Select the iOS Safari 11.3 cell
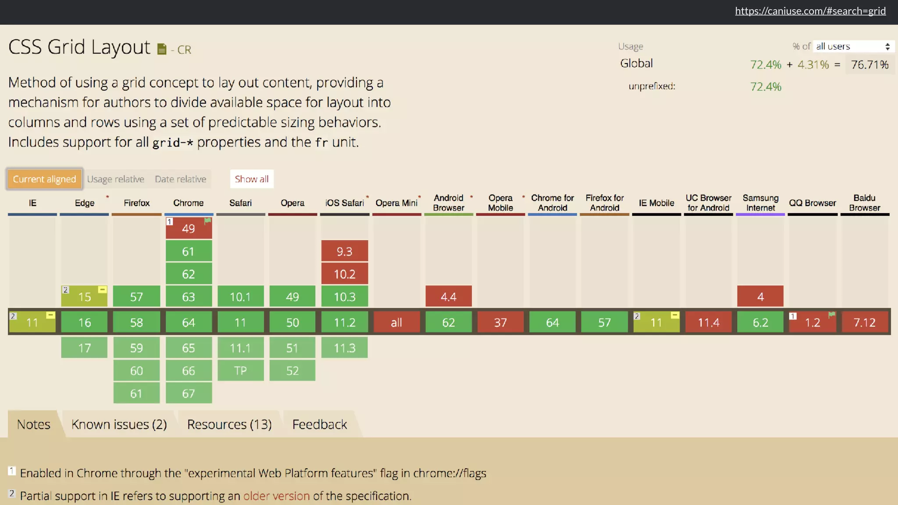This screenshot has width=898, height=505. pyautogui.click(x=345, y=348)
